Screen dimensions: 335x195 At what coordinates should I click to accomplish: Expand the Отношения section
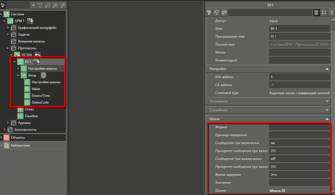tap(268, 101)
